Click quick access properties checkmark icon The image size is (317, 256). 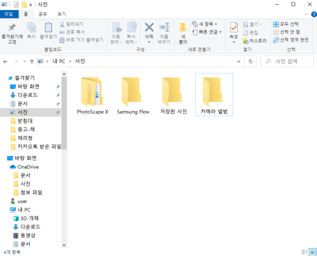(x=16, y=4)
